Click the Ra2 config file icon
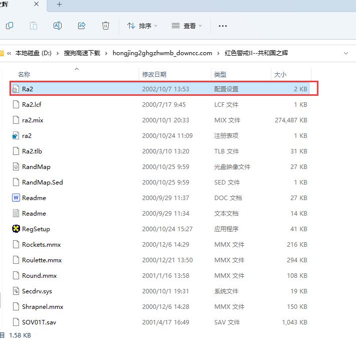Viewport: 356px width, 339px height. coord(16,89)
